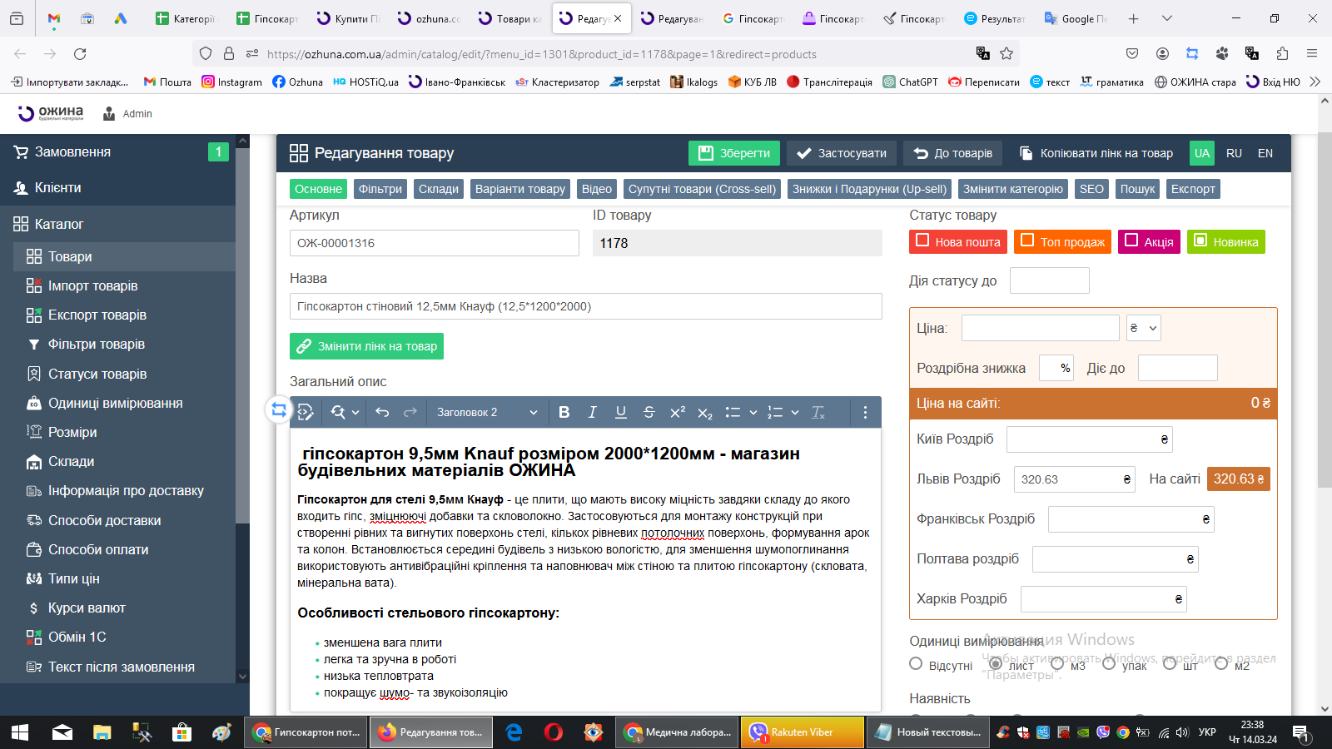The height and width of the screenshot is (749, 1332).
Task: Open currency dropdown next to Ціна
Action: click(1144, 328)
